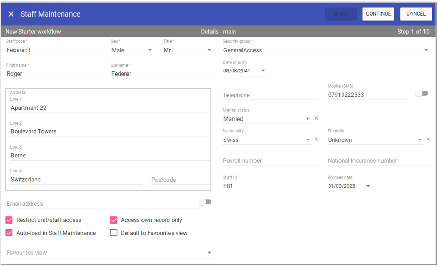Click Address Line 4 field
This screenshot has width=439, height=267.
76,180
